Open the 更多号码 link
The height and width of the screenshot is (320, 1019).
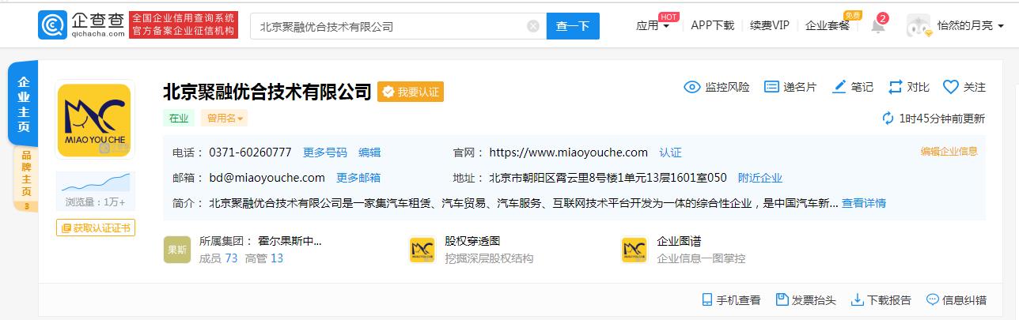coord(325,152)
